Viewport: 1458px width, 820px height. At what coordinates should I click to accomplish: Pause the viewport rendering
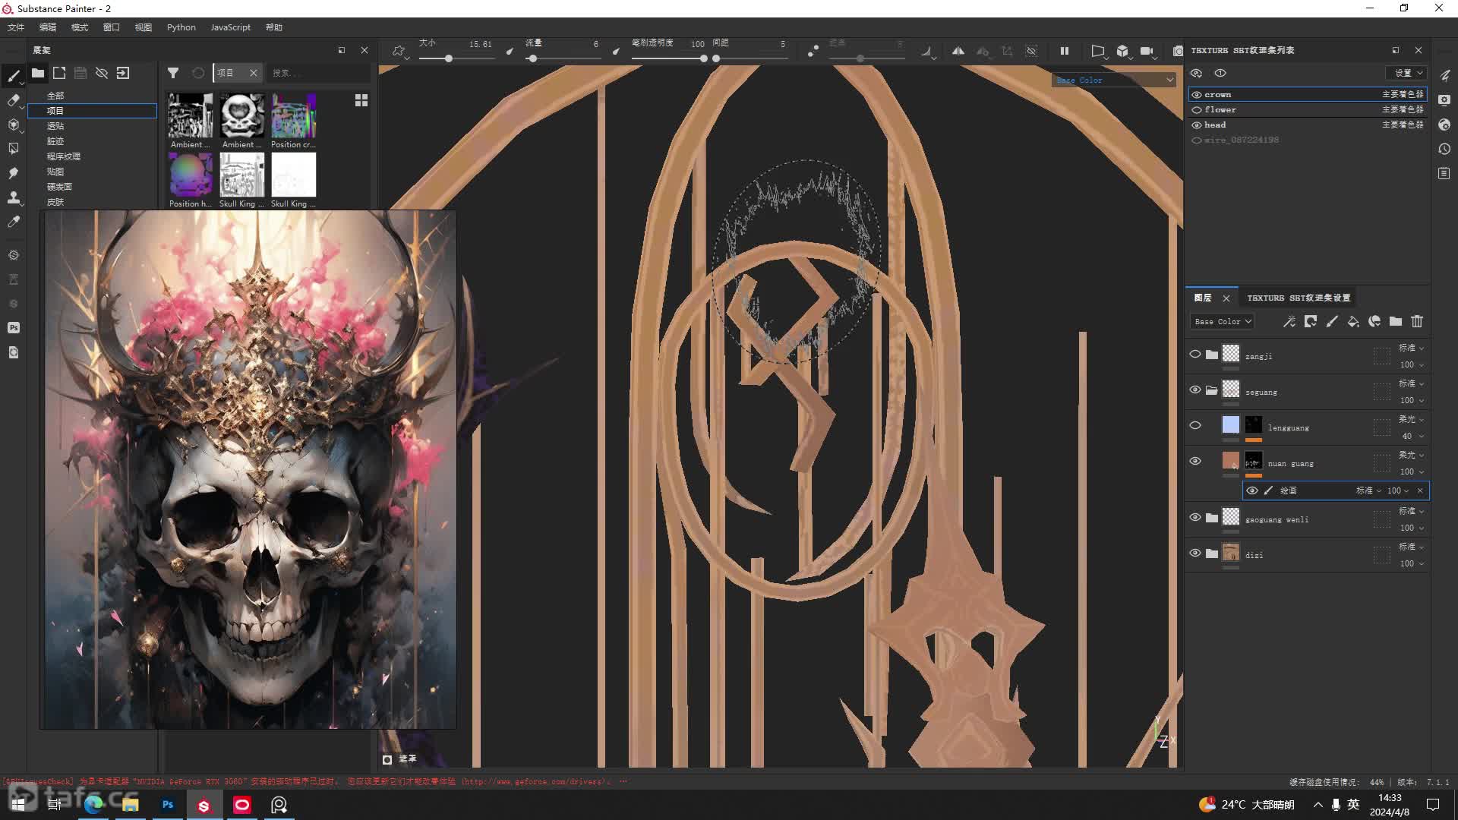(1065, 51)
